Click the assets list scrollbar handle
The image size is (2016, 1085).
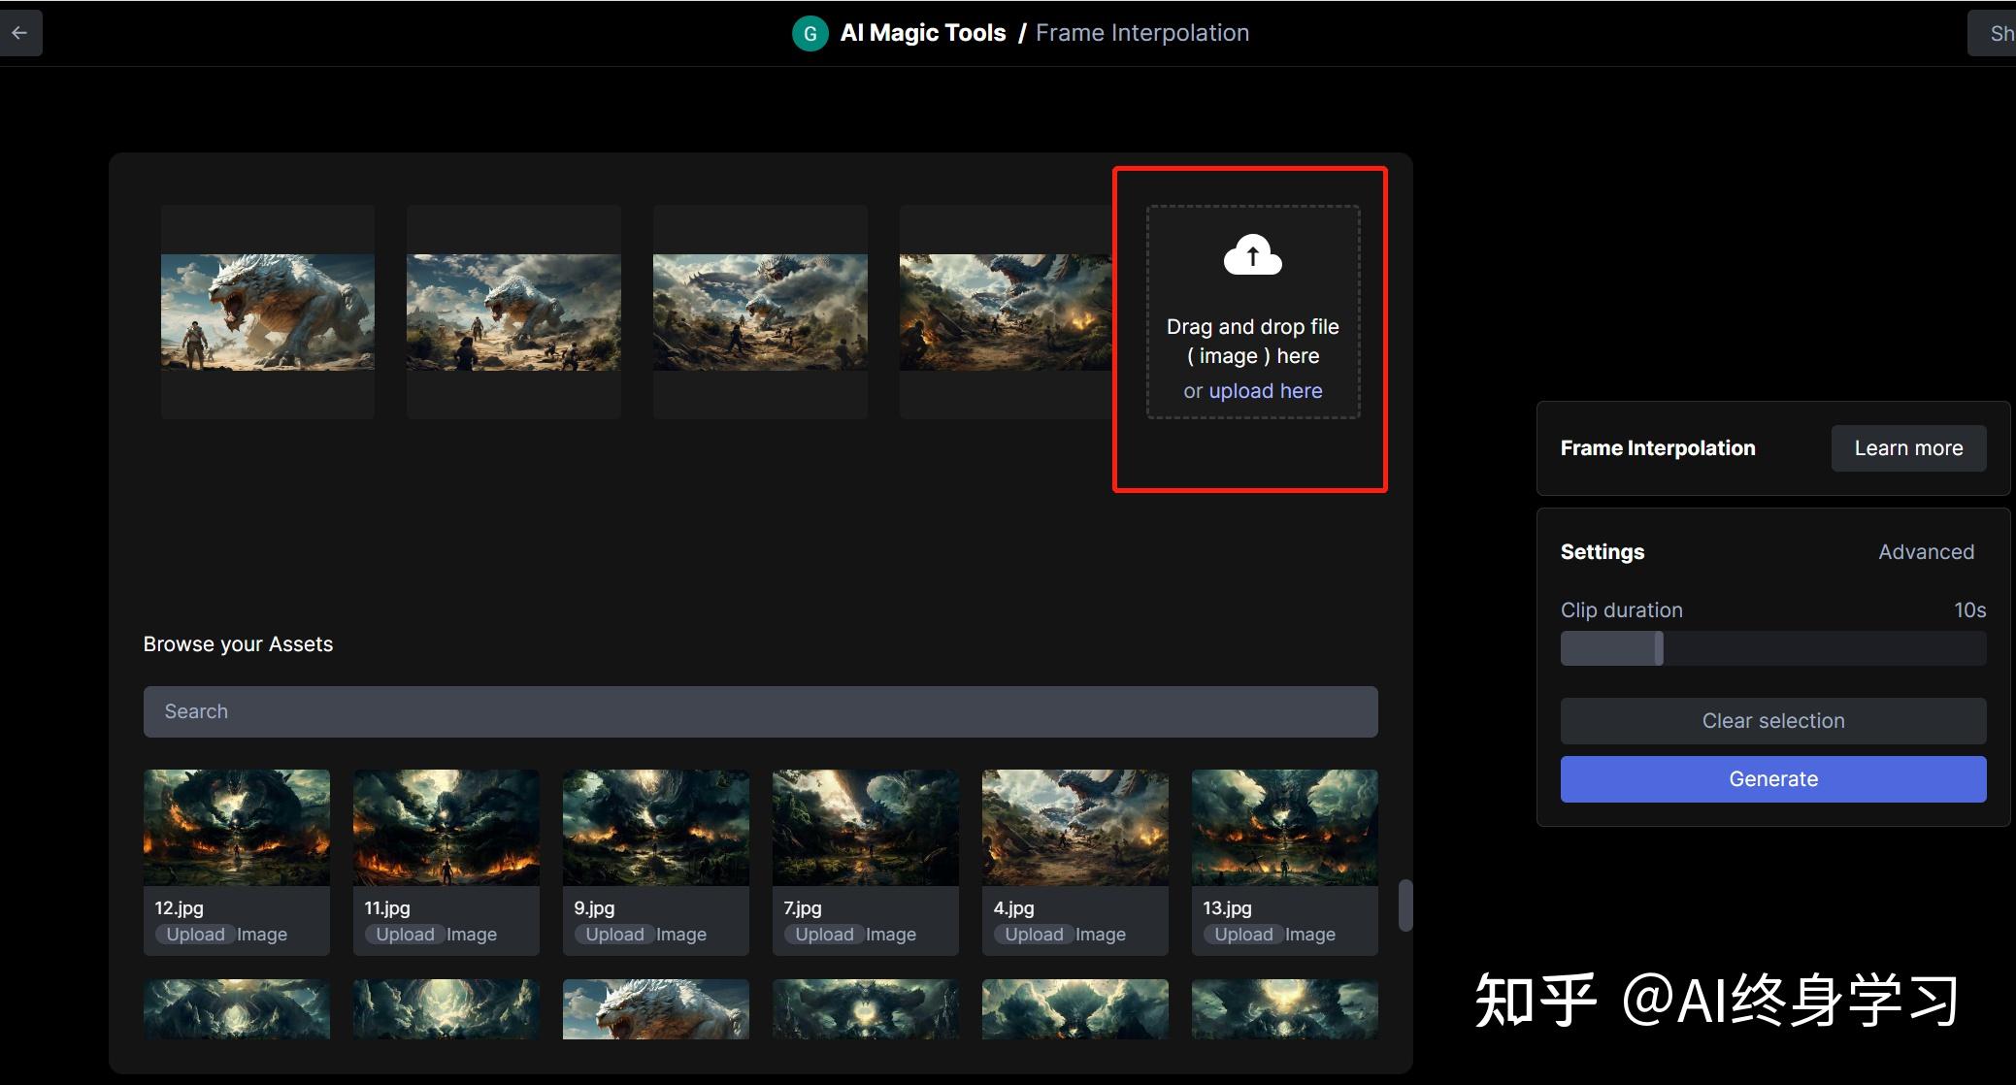(1405, 905)
